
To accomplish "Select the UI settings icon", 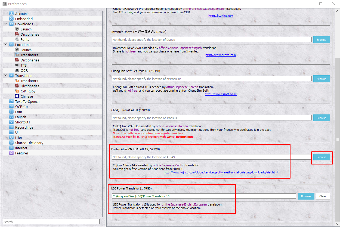I will point(11,132).
